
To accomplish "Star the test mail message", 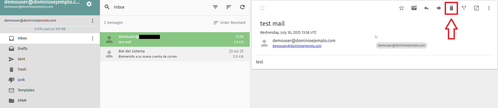I will [402, 8].
